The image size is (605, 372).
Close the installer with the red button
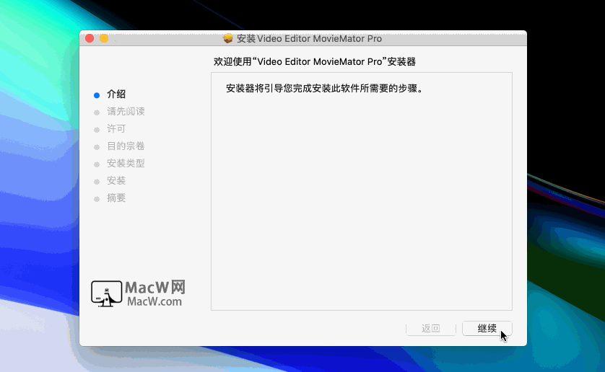(x=90, y=38)
